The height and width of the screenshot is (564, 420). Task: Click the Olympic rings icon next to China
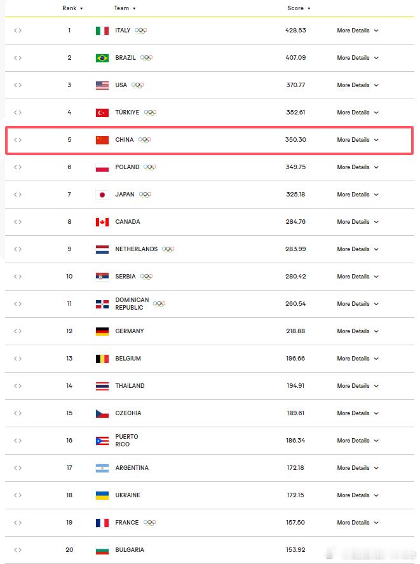coord(145,140)
